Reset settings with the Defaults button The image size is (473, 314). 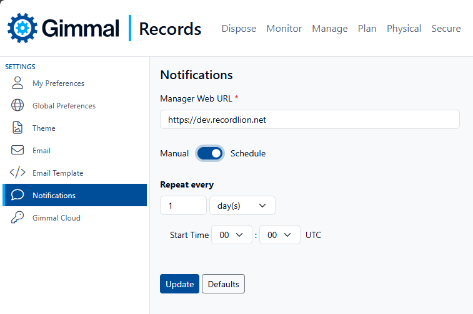click(x=223, y=284)
